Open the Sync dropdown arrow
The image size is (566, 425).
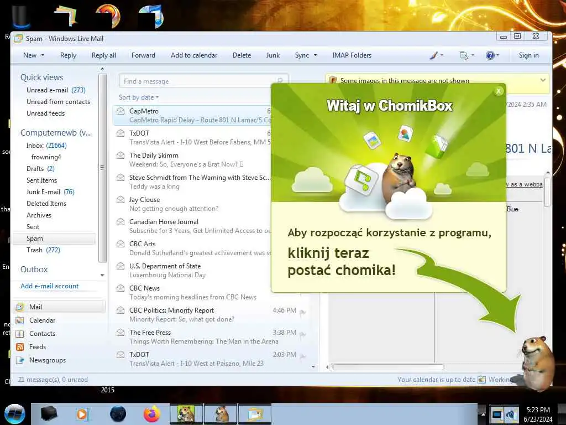pyautogui.click(x=315, y=55)
